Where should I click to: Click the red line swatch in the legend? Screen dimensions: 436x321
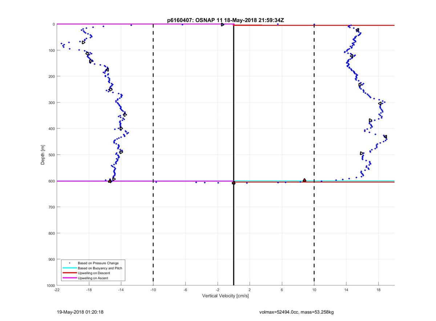tap(70, 273)
